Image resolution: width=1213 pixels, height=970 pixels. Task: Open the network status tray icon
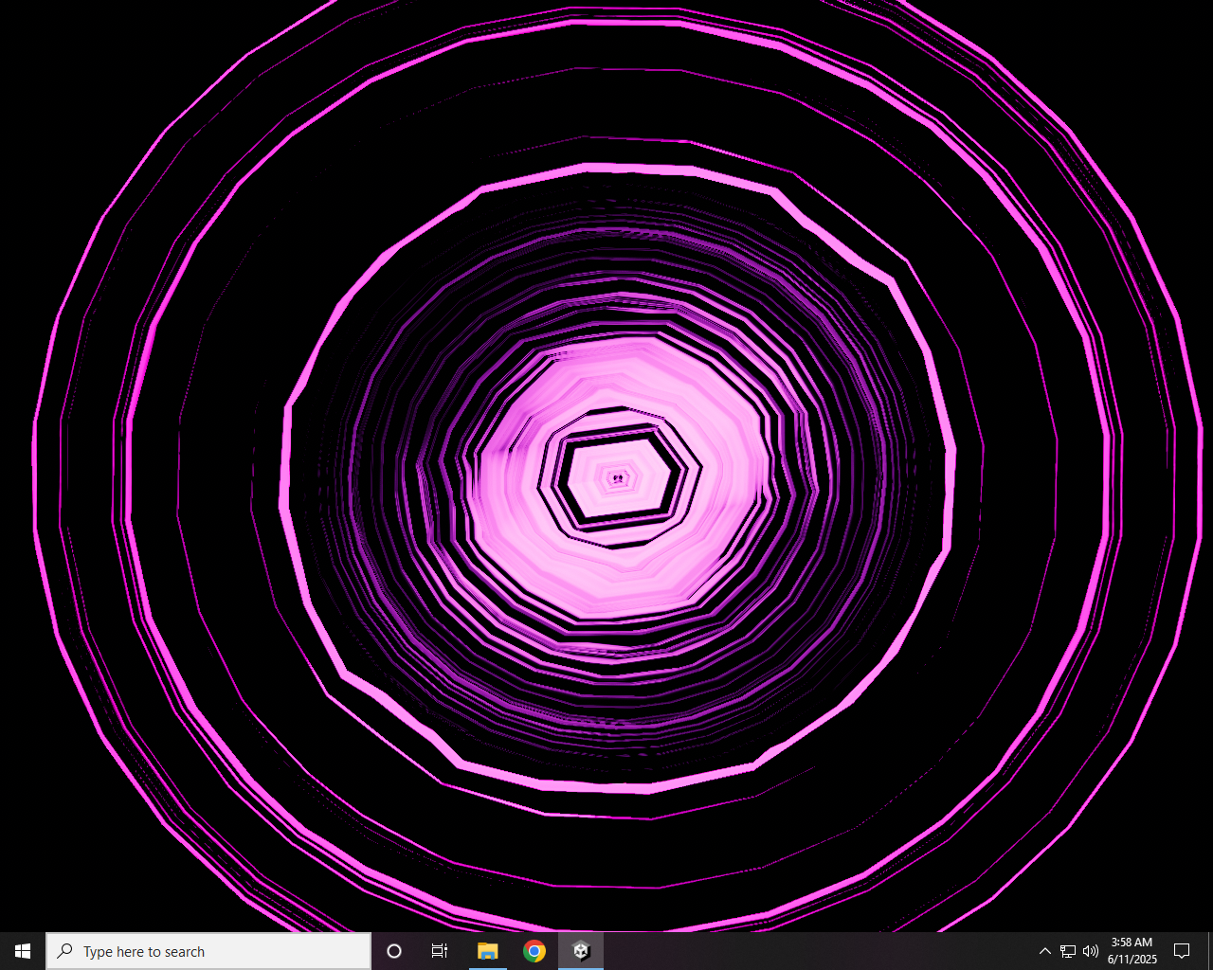point(1068,951)
